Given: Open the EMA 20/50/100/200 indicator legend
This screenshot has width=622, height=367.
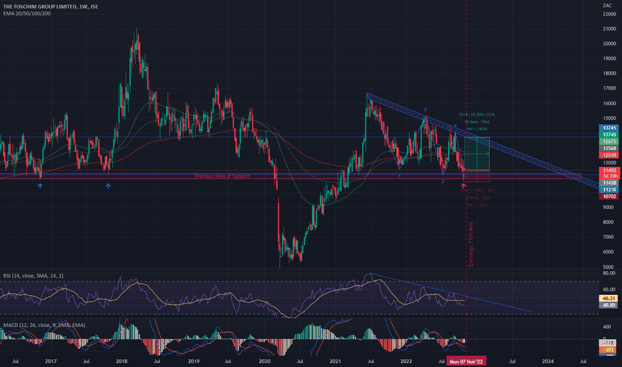Looking at the screenshot, I should 27,13.
